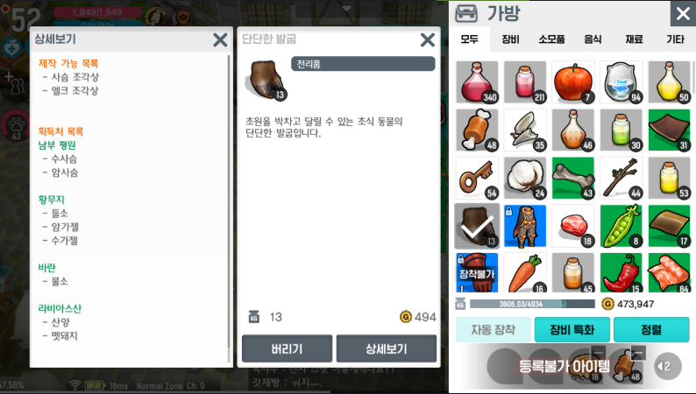The height and width of the screenshot is (394, 696).
Task: Select the cotton ball item
Action: point(525,178)
